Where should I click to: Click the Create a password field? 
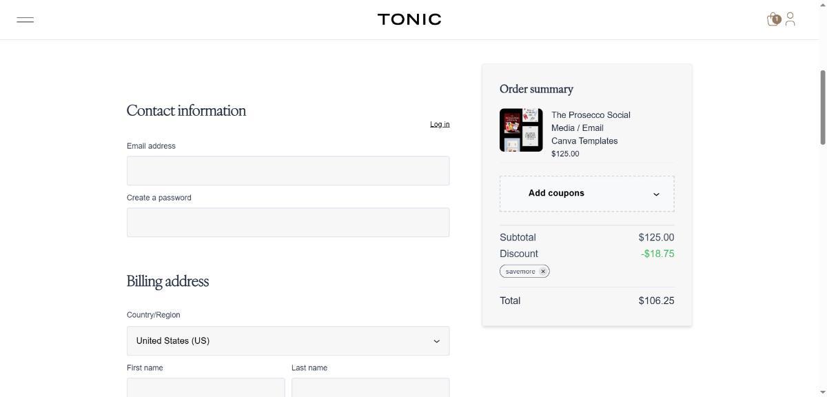click(288, 223)
